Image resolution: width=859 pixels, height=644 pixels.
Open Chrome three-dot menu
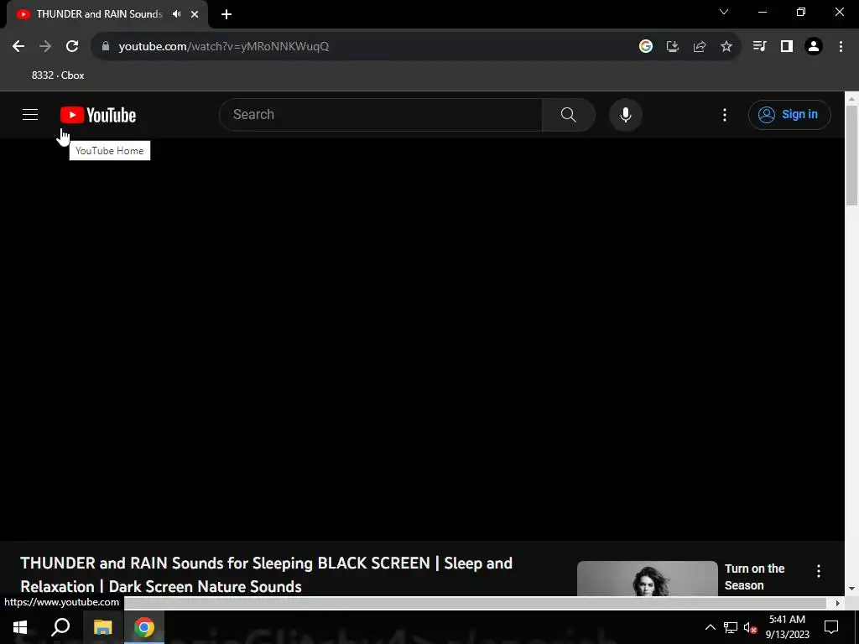tap(841, 47)
